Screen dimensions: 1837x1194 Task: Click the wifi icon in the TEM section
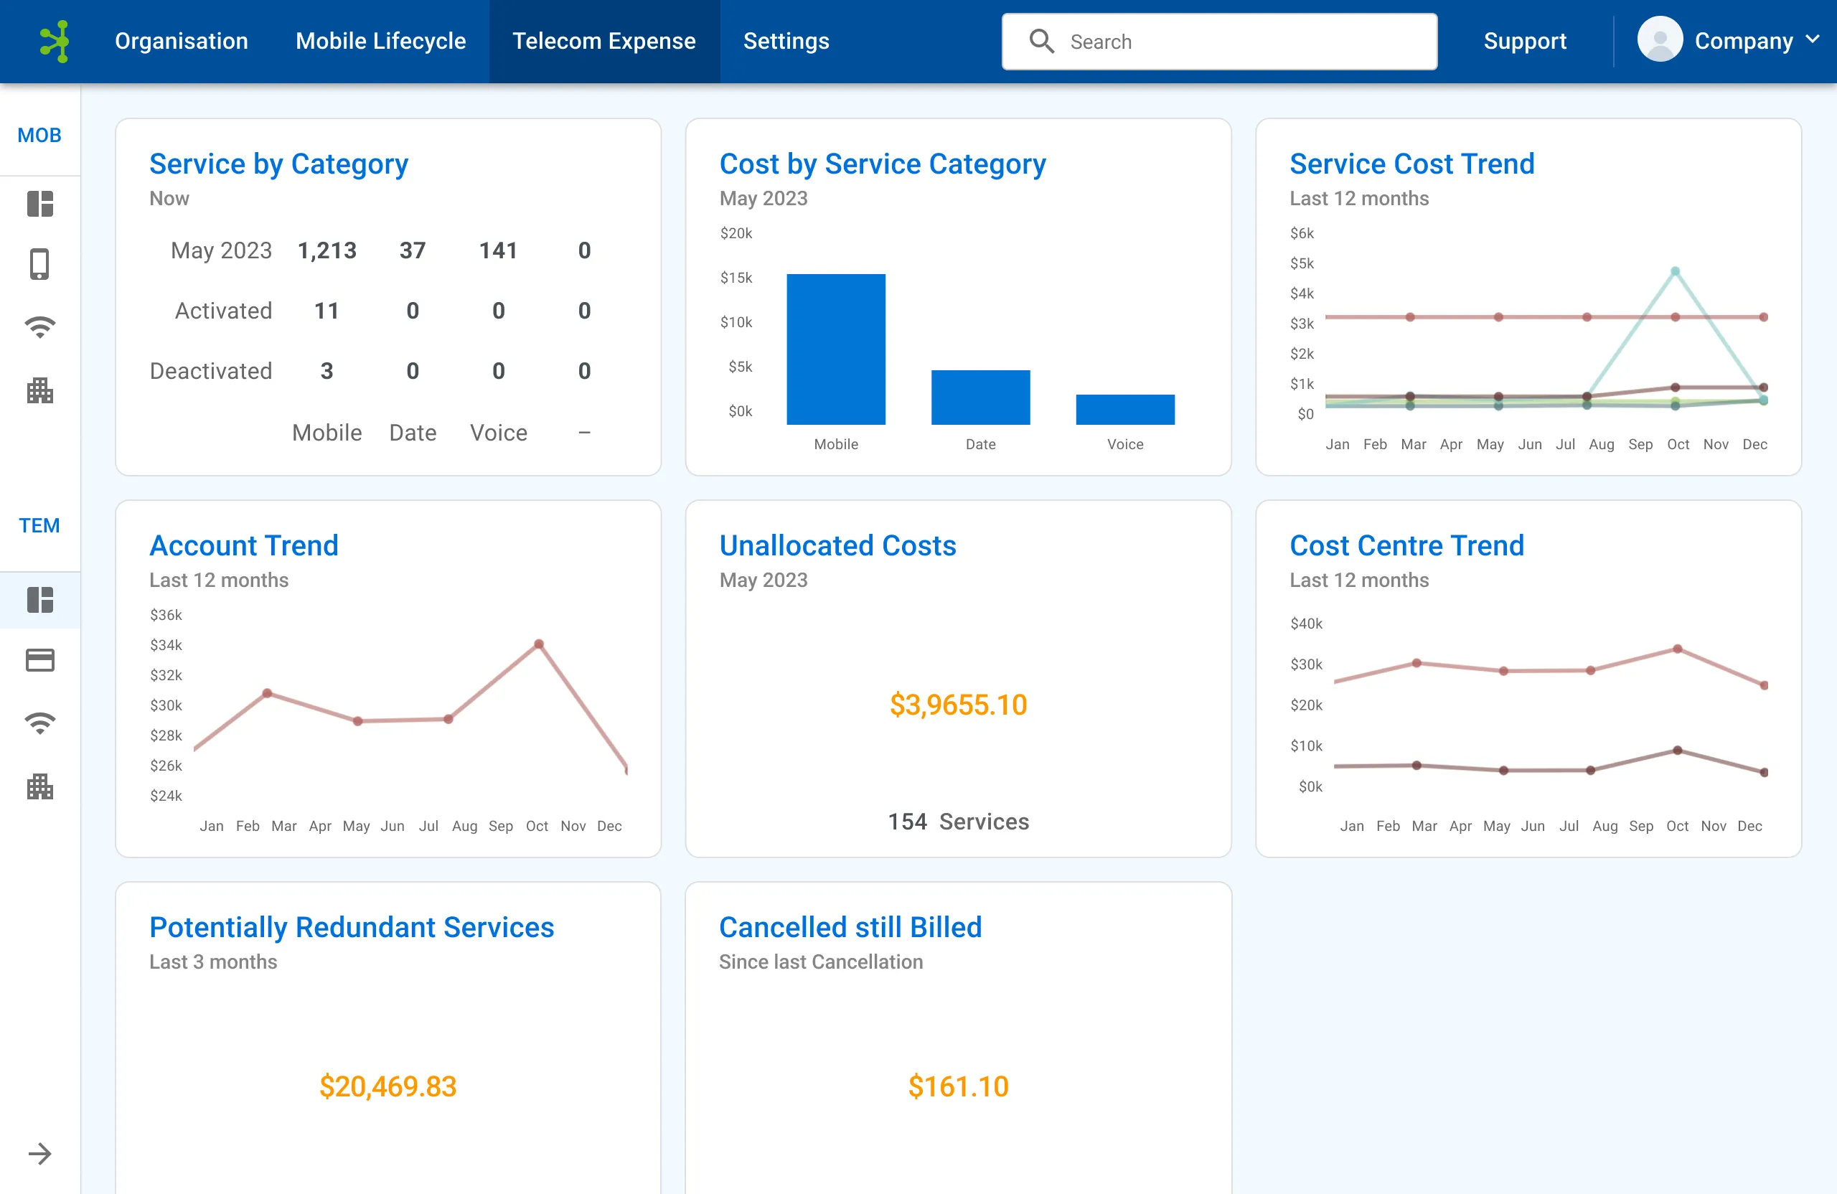point(40,723)
